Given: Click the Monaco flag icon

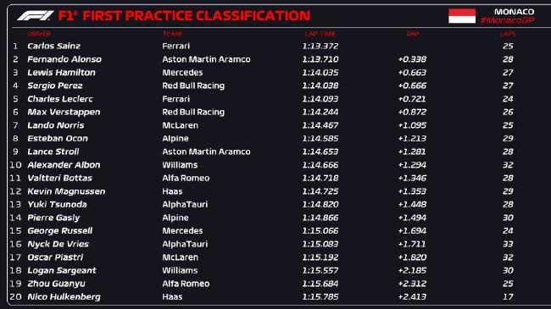Looking at the screenshot, I should point(462,16).
